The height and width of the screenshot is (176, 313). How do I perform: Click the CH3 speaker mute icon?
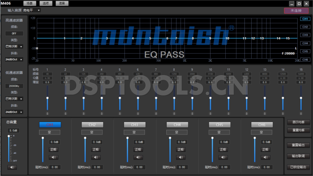point(138,157)
